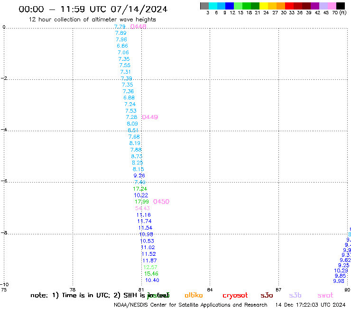Click the wave height value 11.87
Viewport: 351px width, 309px height.
[x=149, y=261]
